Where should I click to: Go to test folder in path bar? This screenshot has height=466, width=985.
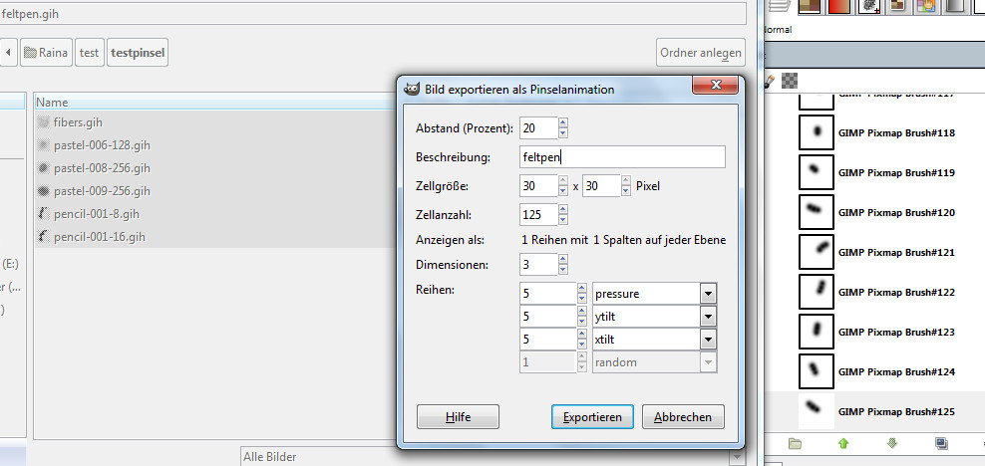89,53
